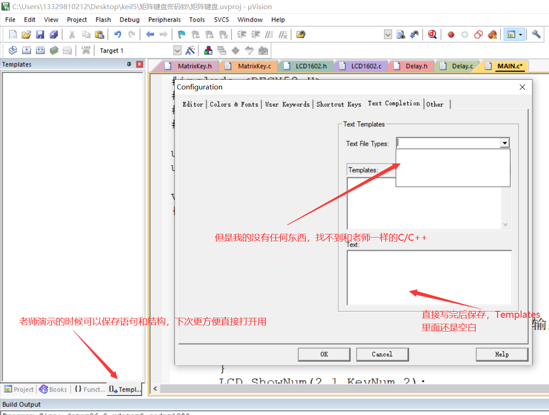The image size is (549, 415).
Task: Undo the last edit
Action: pos(118,34)
